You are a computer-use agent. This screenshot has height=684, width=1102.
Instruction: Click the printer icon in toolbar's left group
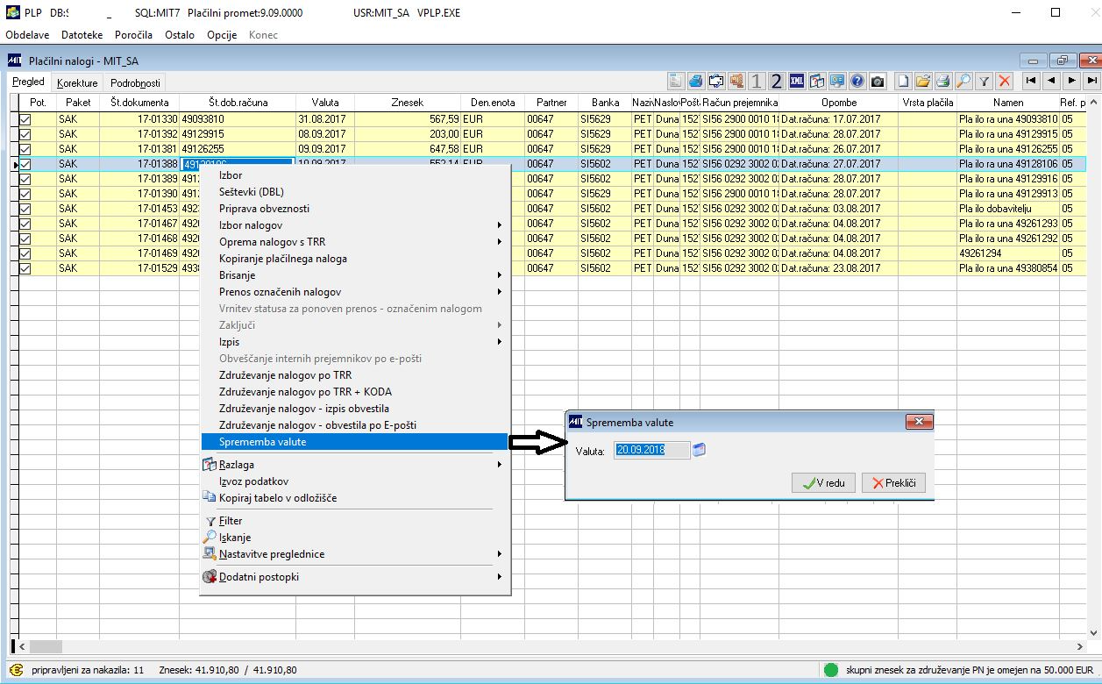(696, 81)
